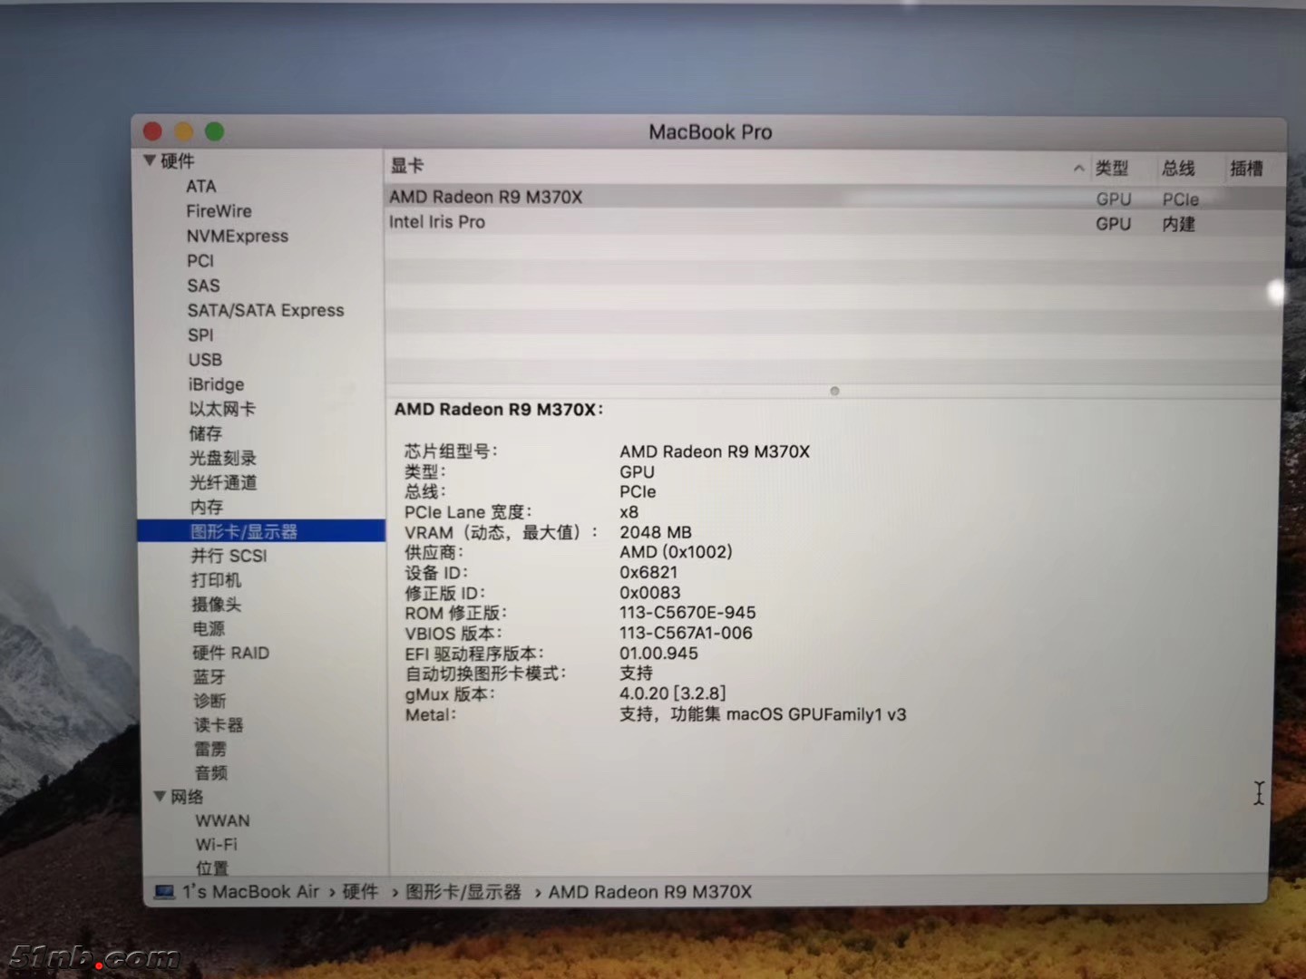The width and height of the screenshot is (1306, 979).
Task: Click the VRAM value 2048 MB
Action: coord(656,532)
